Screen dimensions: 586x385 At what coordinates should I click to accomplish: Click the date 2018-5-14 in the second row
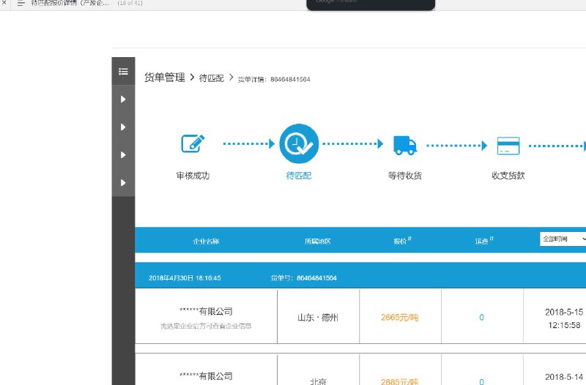[564, 377]
